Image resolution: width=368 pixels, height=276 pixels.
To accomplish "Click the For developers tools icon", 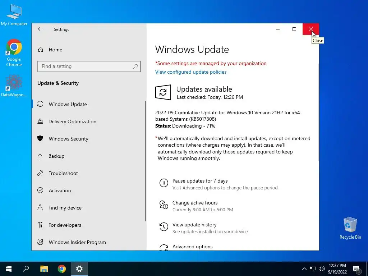I will click(40, 225).
